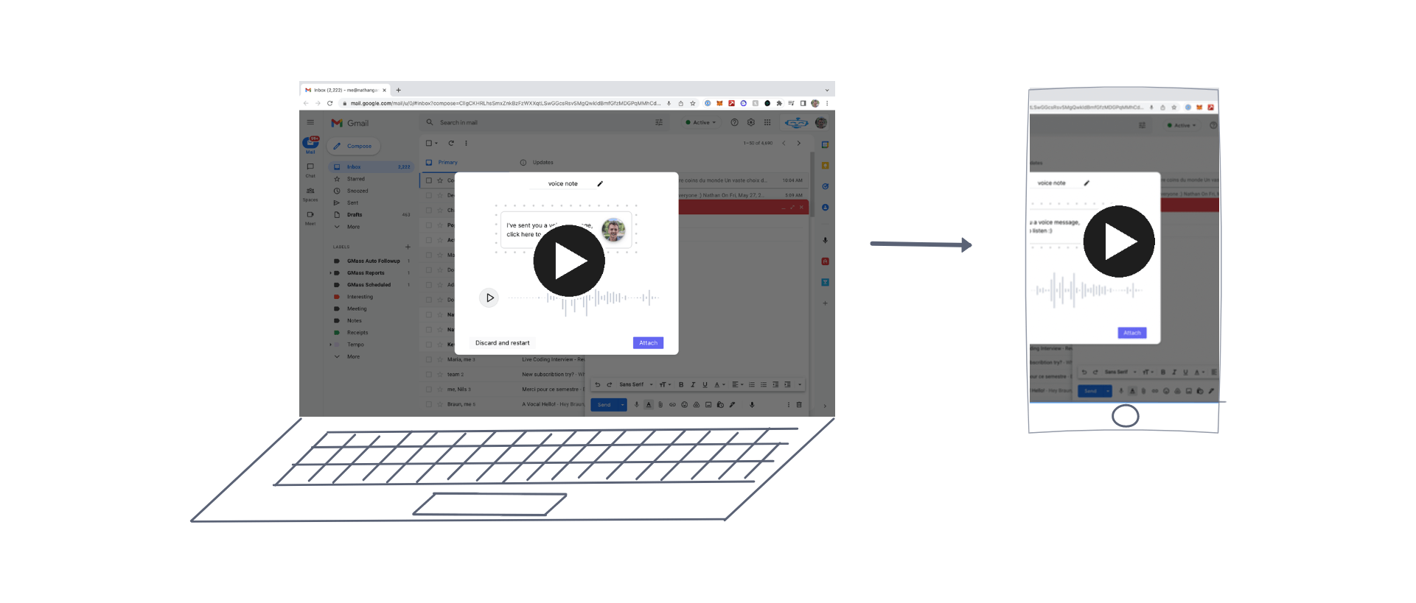Click the attach files paperclip icon on laptop
The height and width of the screenshot is (603, 1416).
point(660,405)
